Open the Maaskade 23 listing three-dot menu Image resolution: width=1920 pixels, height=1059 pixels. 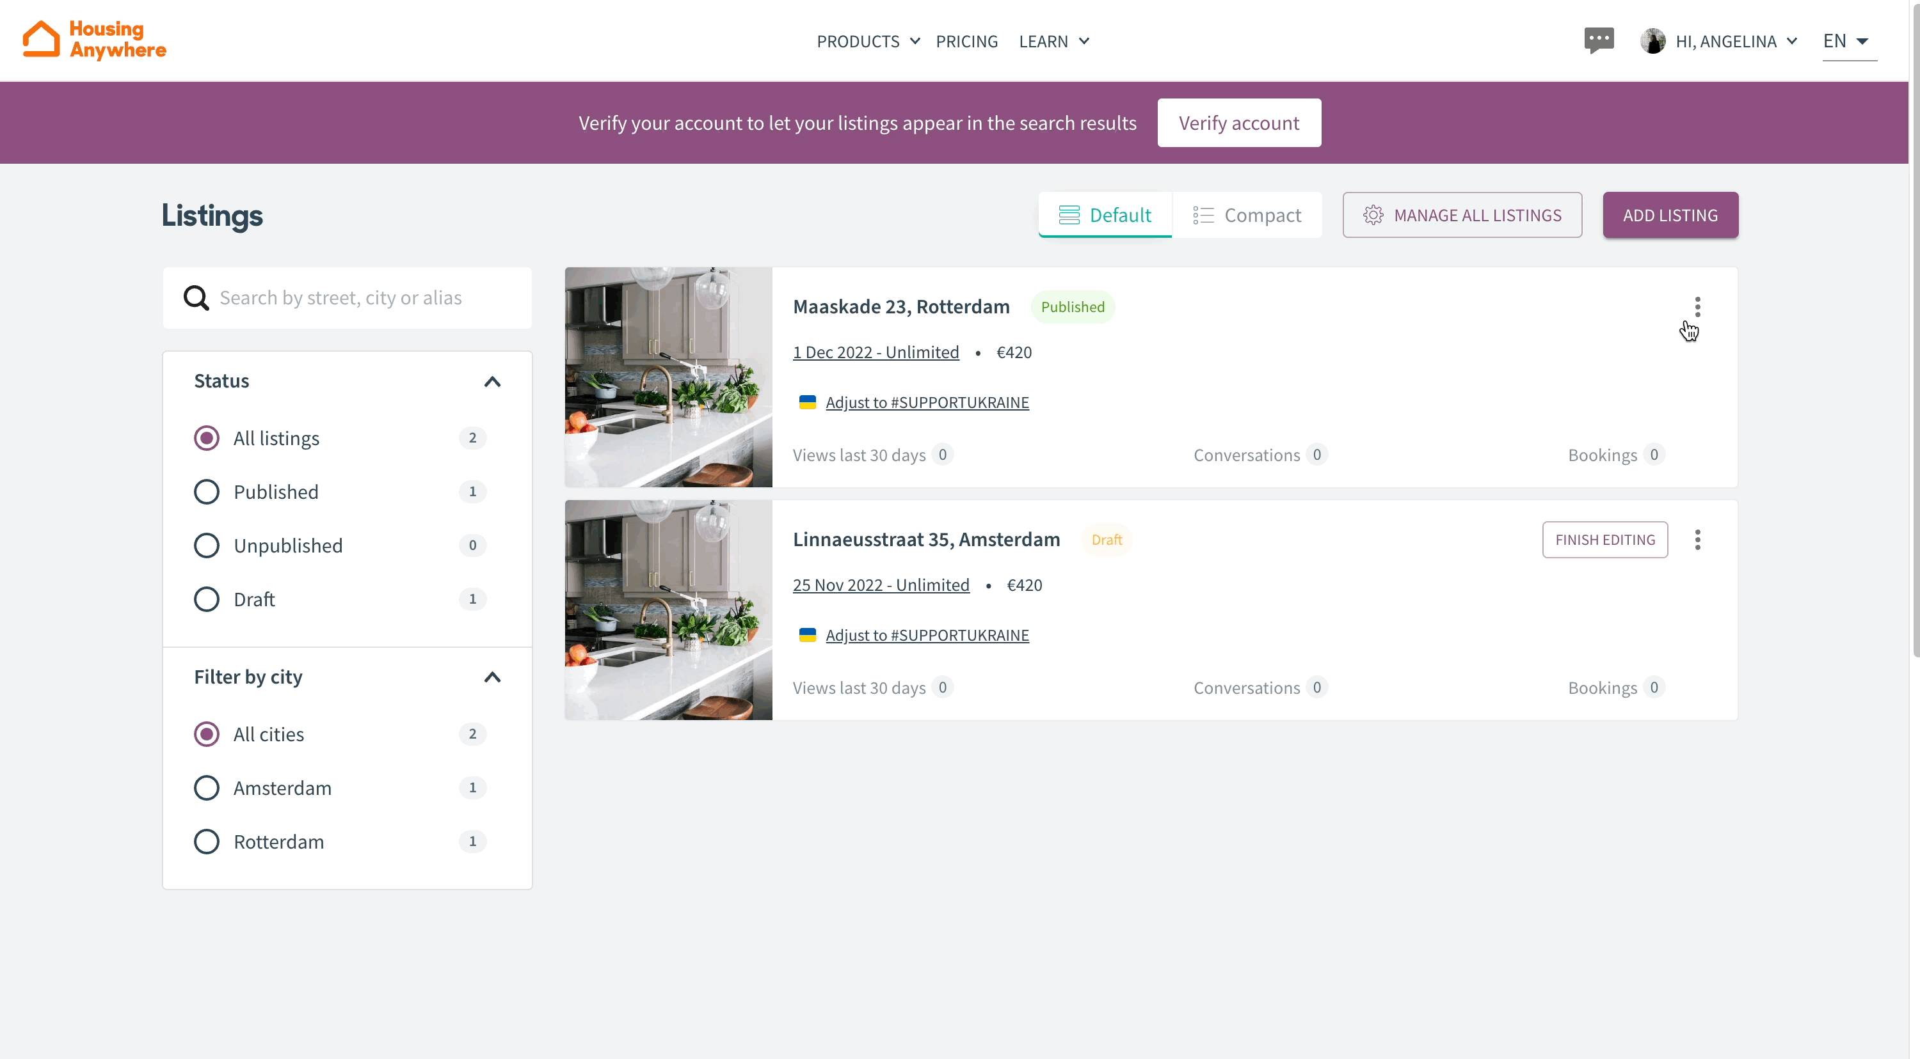[1697, 307]
